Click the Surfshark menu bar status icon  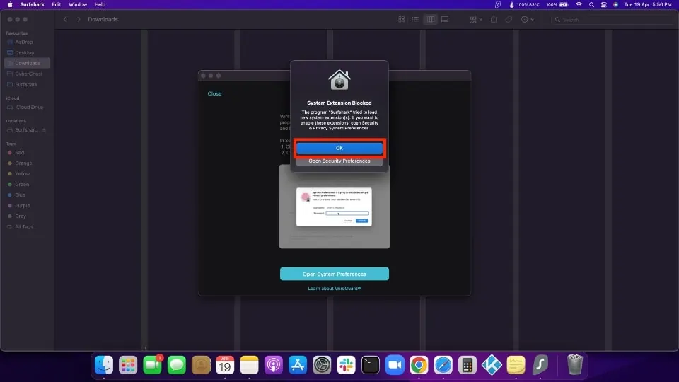pyautogui.click(x=498, y=4)
